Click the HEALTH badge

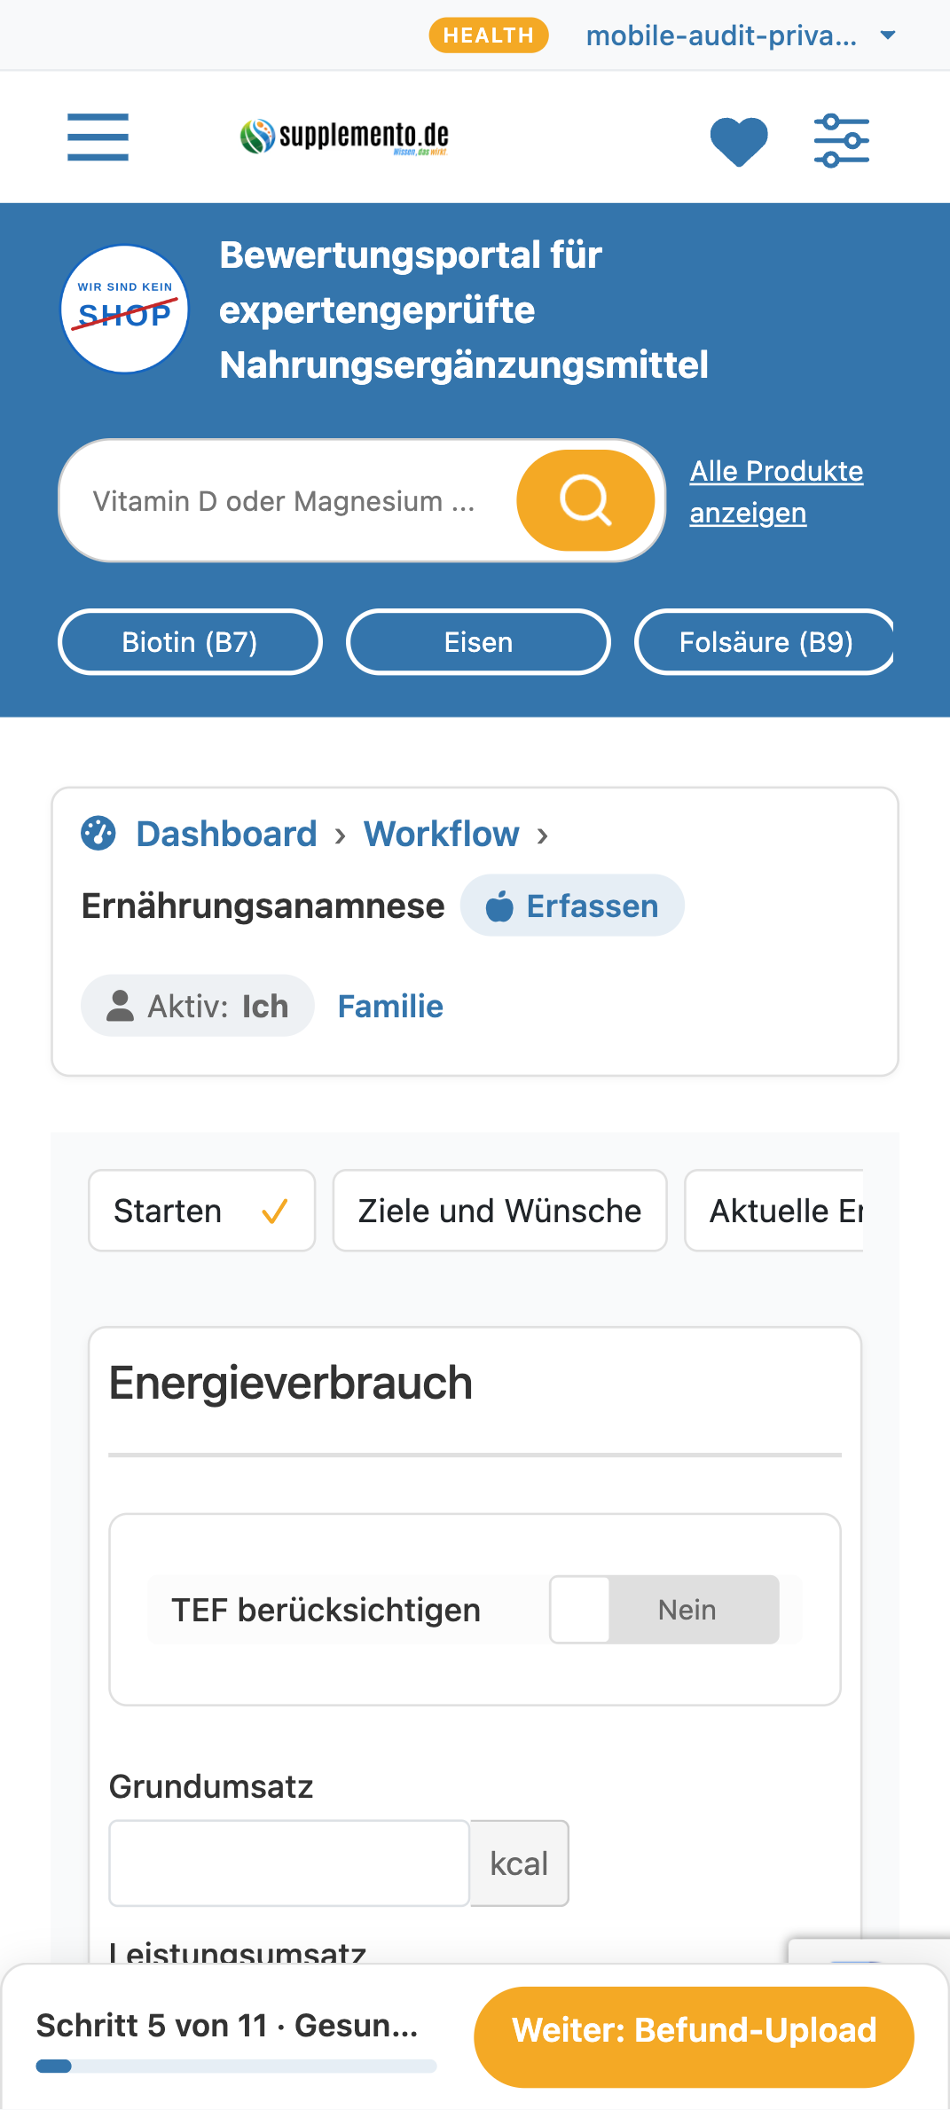click(x=489, y=35)
